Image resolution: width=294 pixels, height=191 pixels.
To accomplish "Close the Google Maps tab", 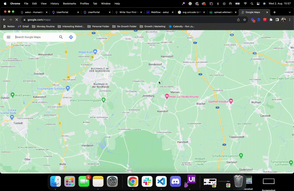I will [267, 12].
